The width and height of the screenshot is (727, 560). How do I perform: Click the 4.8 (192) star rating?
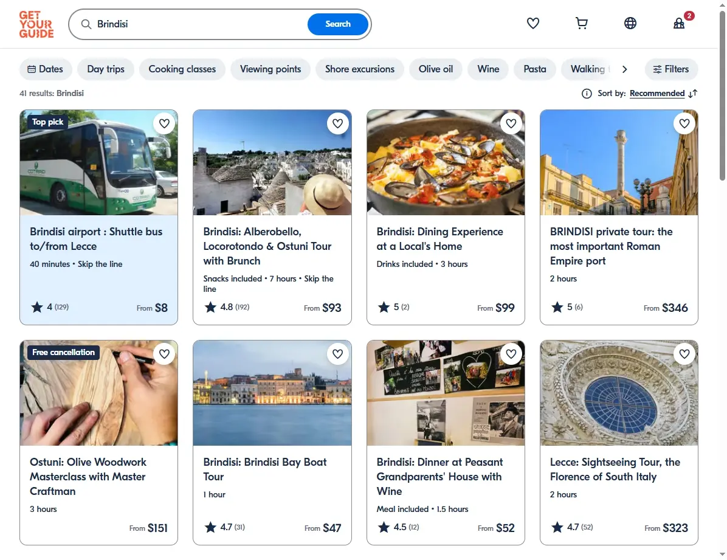point(227,307)
